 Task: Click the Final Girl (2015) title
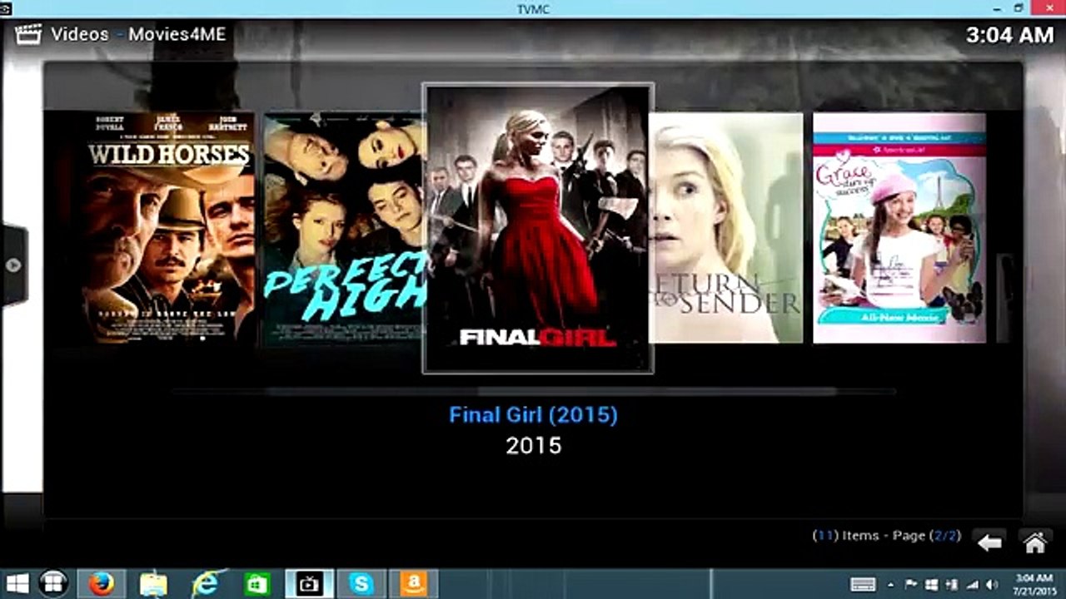[x=533, y=414]
